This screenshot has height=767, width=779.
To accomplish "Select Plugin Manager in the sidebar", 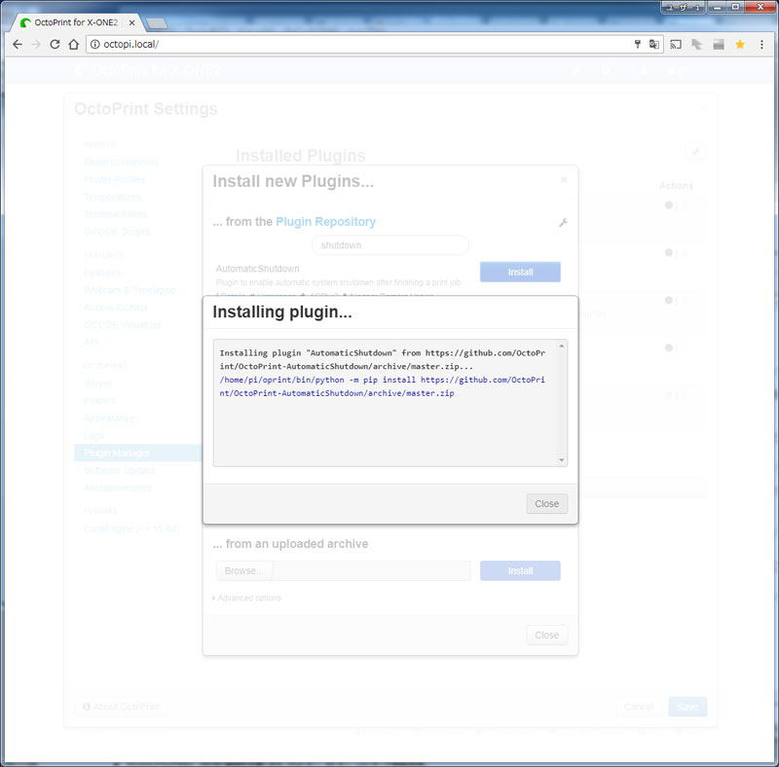I will coord(138,453).
